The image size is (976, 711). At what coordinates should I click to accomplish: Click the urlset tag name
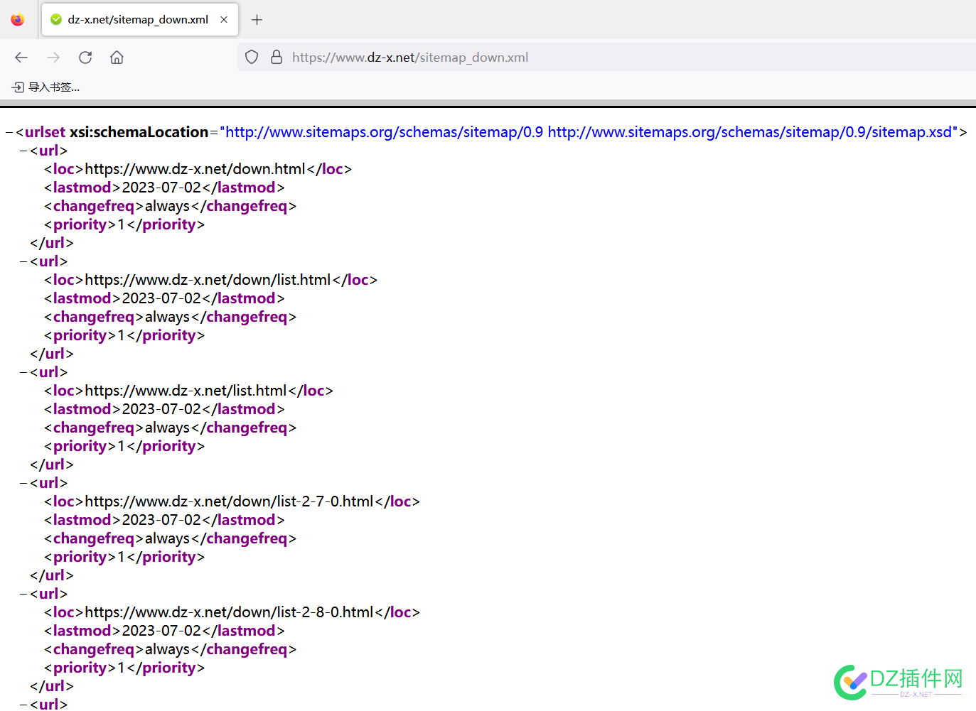(45, 132)
